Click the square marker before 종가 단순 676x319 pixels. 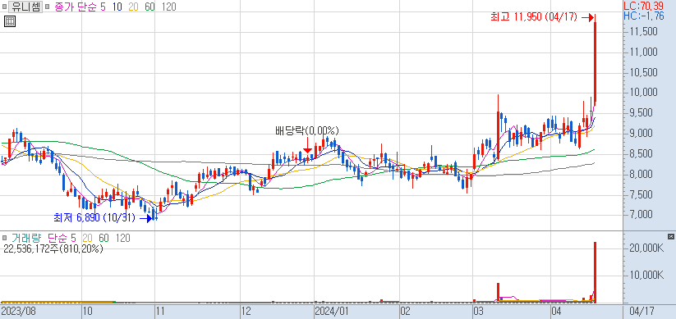48,7
